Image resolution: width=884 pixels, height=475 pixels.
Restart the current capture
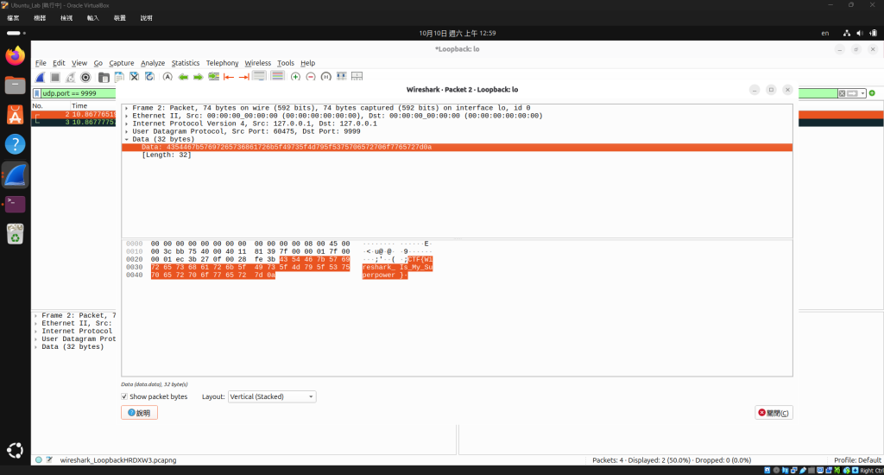point(71,77)
